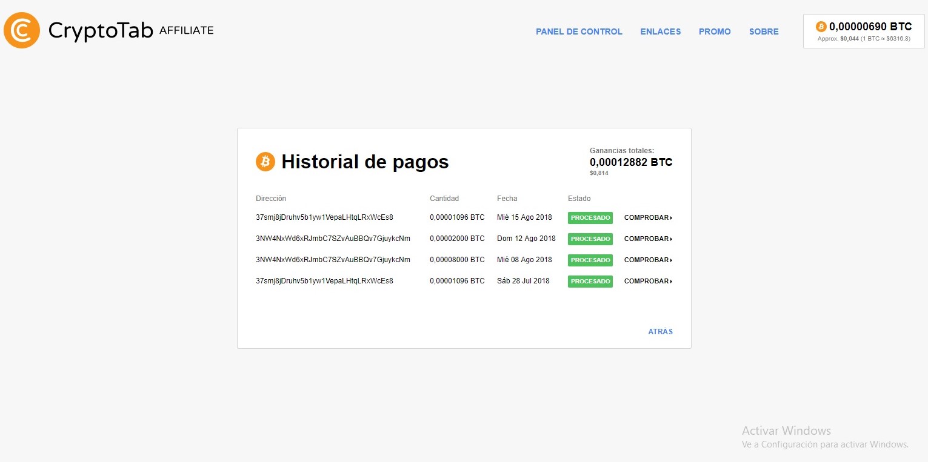The width and height of the screenshot is (928, 462).
Task: Click the 0,00000690 BTC balance amount
Action: [870, 27]
